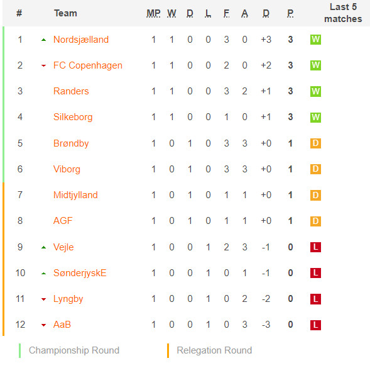This screenshot has height=368, width=370.
Task: Click the MP column header
Action: click(153, 13)
